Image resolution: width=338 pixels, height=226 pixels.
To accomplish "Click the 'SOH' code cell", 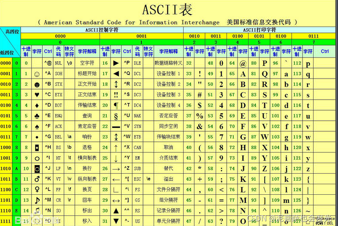I will coord(58,74).
